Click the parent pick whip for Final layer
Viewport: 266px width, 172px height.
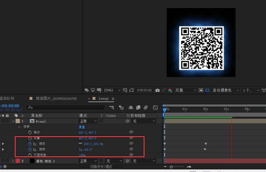[127, 121]
